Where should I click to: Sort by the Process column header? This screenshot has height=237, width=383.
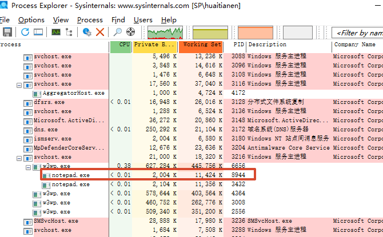click(x=54, y=47)
